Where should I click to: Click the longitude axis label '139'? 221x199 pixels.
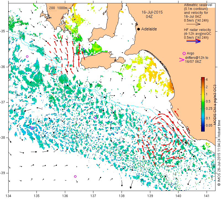point(150,196)
